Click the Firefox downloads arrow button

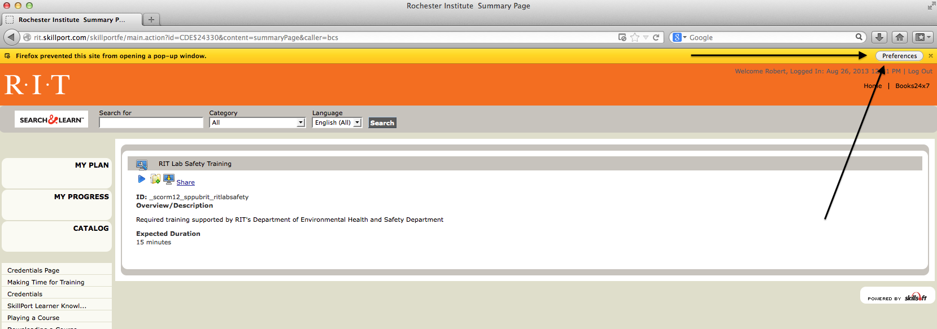879,37
